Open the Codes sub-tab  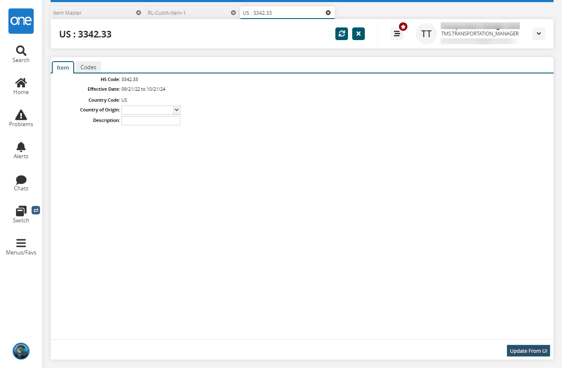click(88, 67)
